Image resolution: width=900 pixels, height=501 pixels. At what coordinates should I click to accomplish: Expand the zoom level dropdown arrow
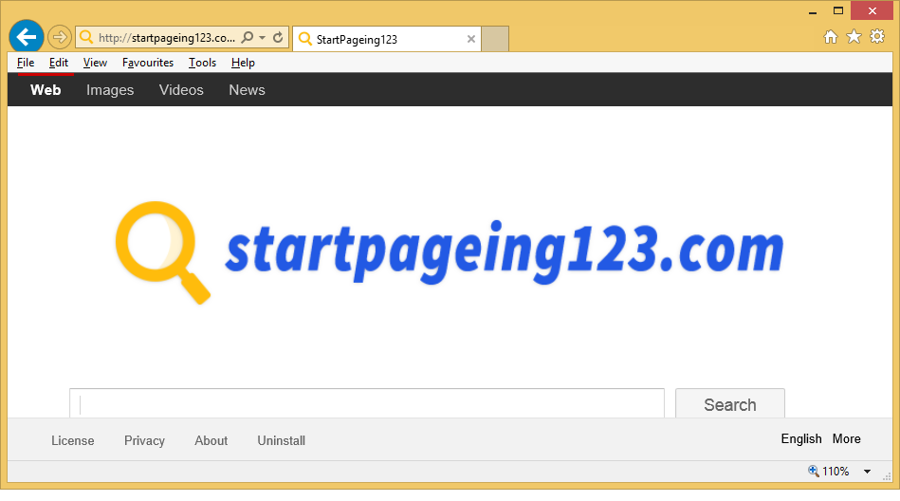pos(866,472)
